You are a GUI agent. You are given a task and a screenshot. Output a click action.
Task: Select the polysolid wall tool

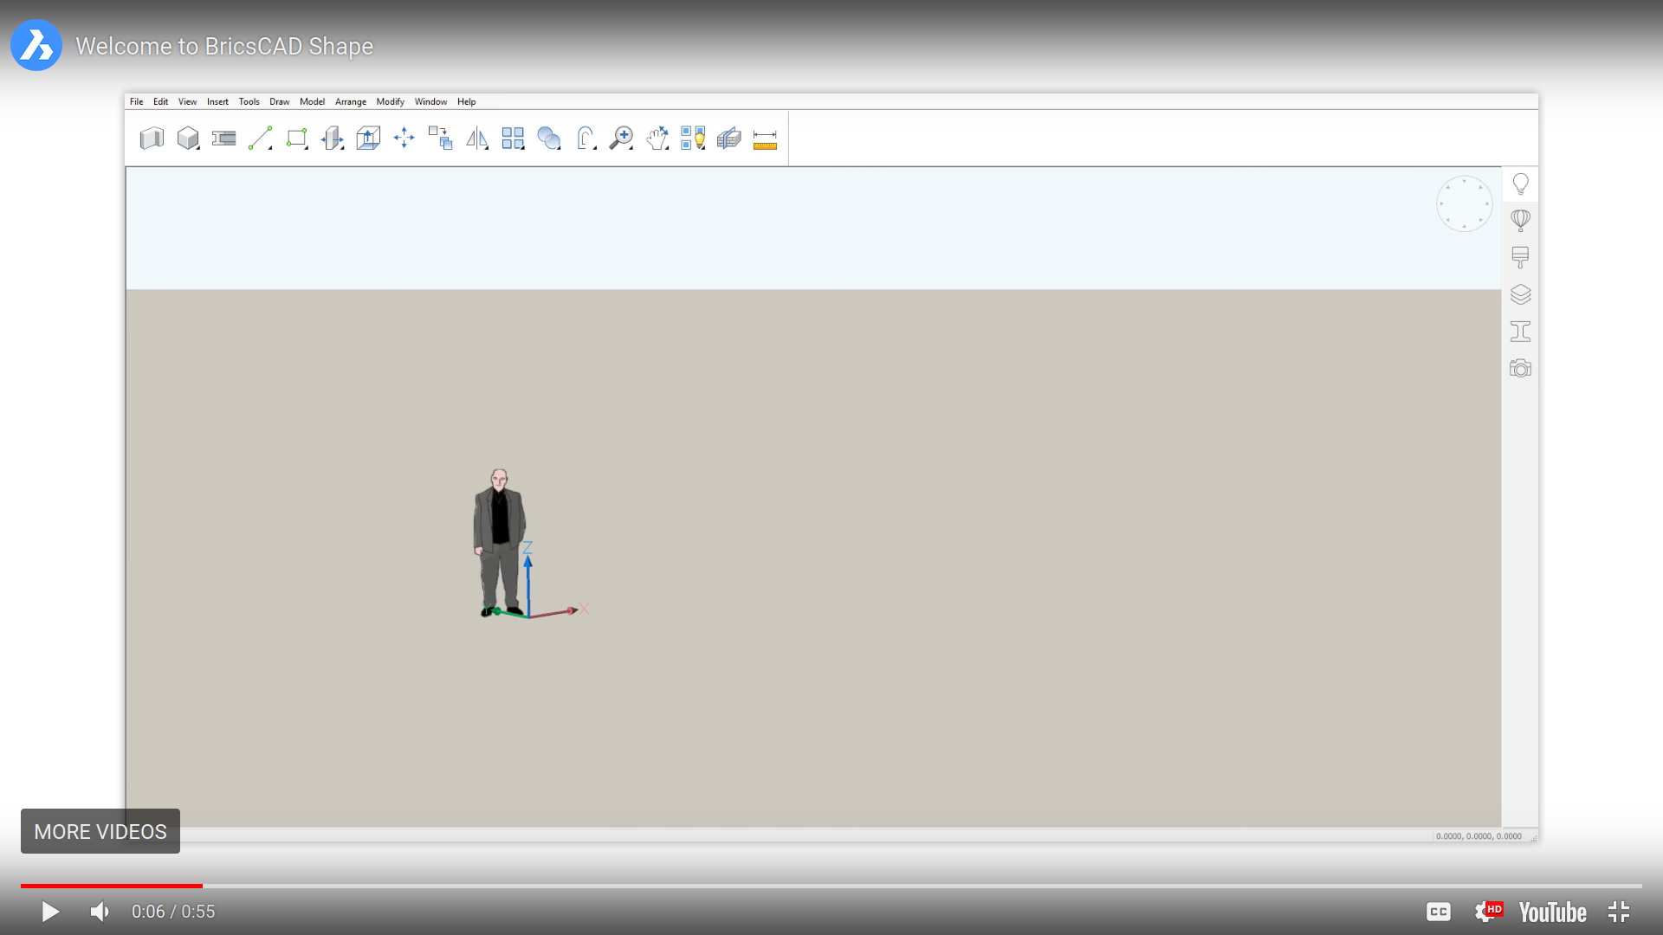point(152,139)
